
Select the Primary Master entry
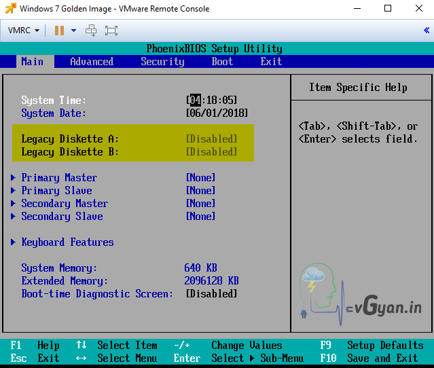point(59,178)
